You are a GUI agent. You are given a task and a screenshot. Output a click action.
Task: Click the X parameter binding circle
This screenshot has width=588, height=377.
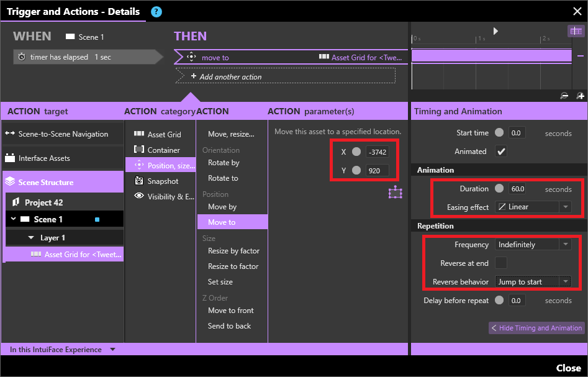pos(356,152)
